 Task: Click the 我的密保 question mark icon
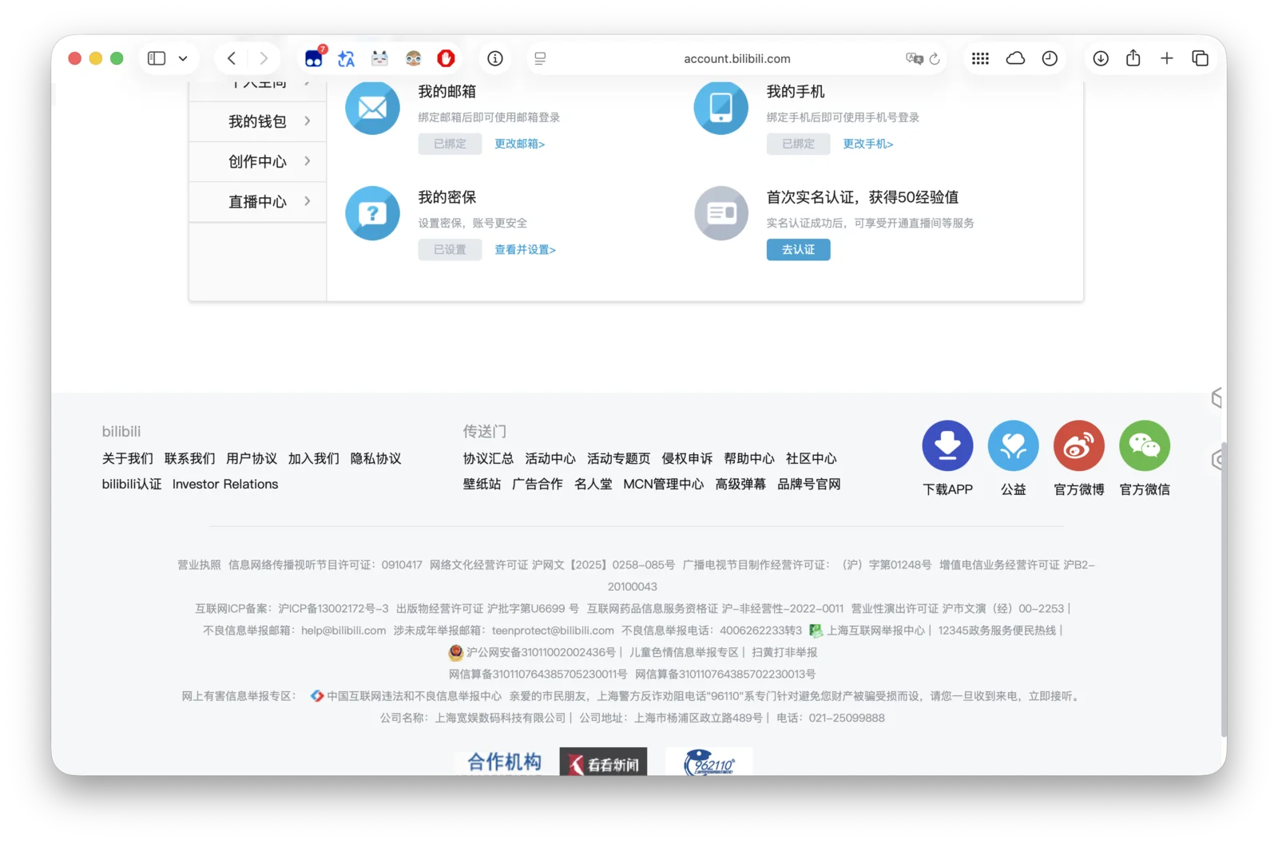372,213
